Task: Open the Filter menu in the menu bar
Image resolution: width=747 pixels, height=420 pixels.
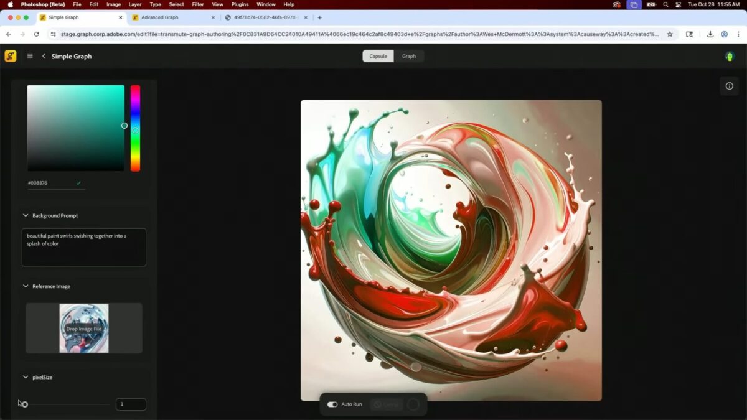Action: [198, 4]
